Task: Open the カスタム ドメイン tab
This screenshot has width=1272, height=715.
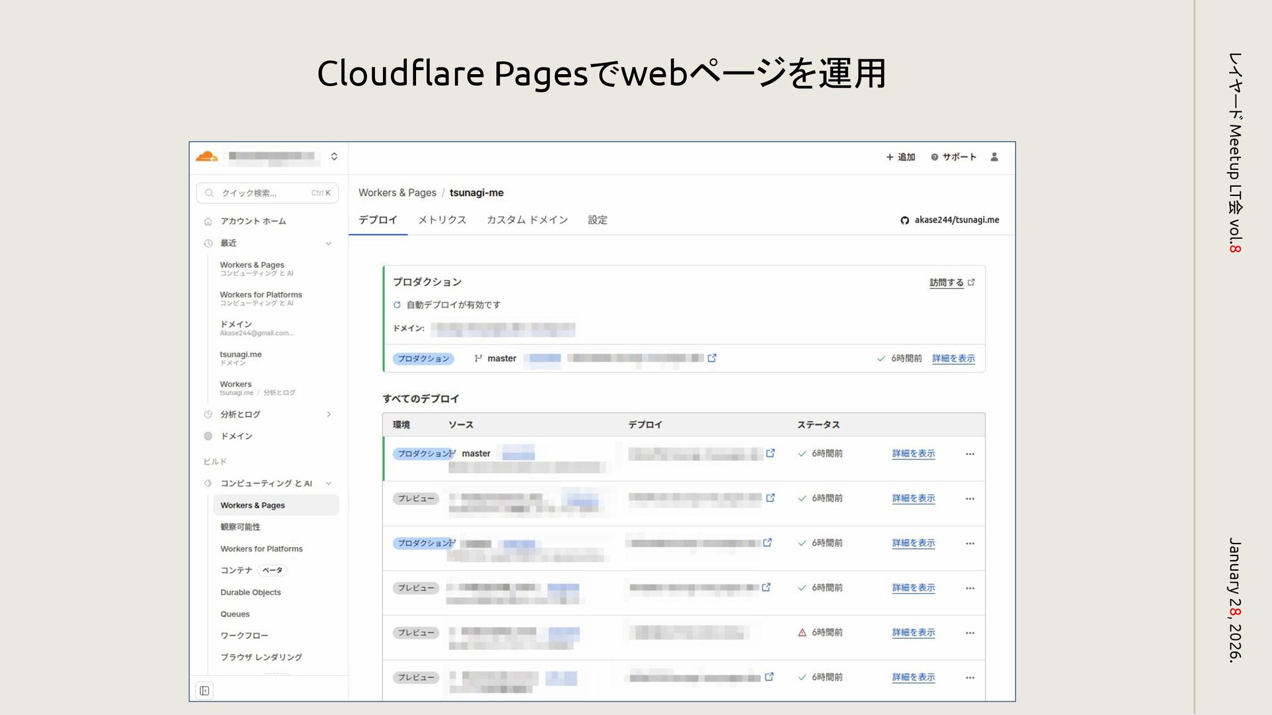Action: point(527,220)
